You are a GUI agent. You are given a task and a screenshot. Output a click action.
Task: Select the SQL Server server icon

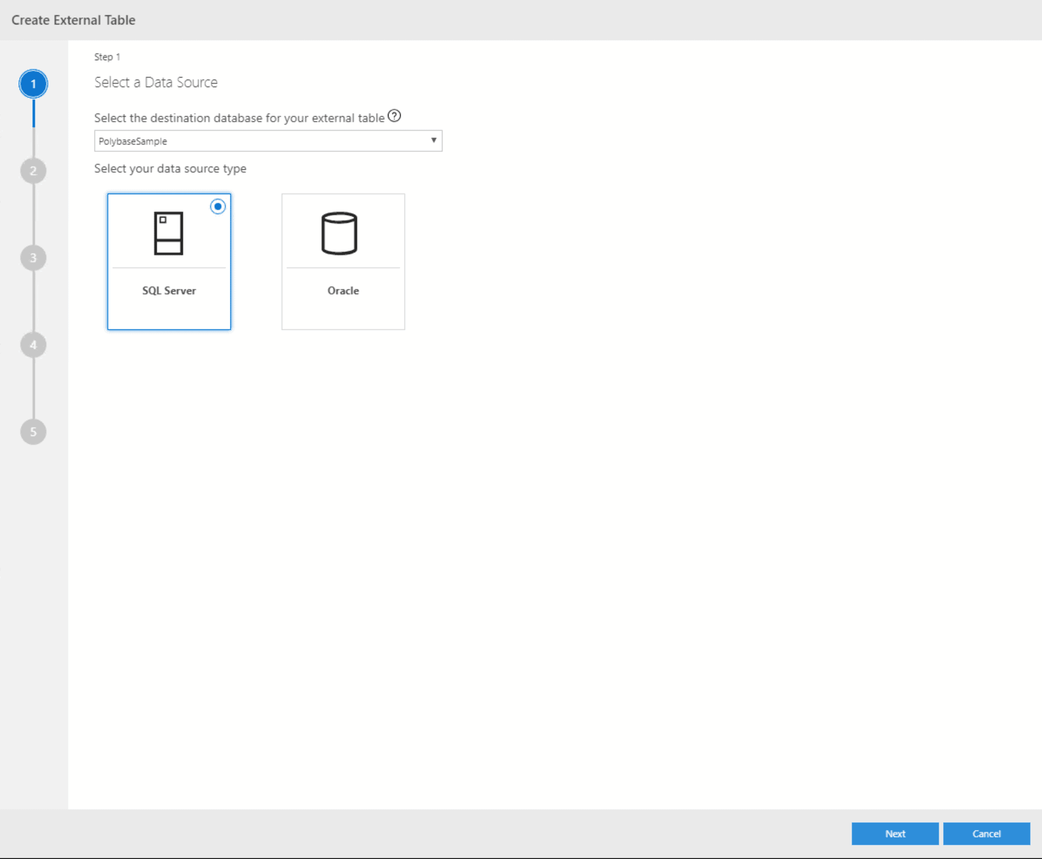(x=168, y=233)
